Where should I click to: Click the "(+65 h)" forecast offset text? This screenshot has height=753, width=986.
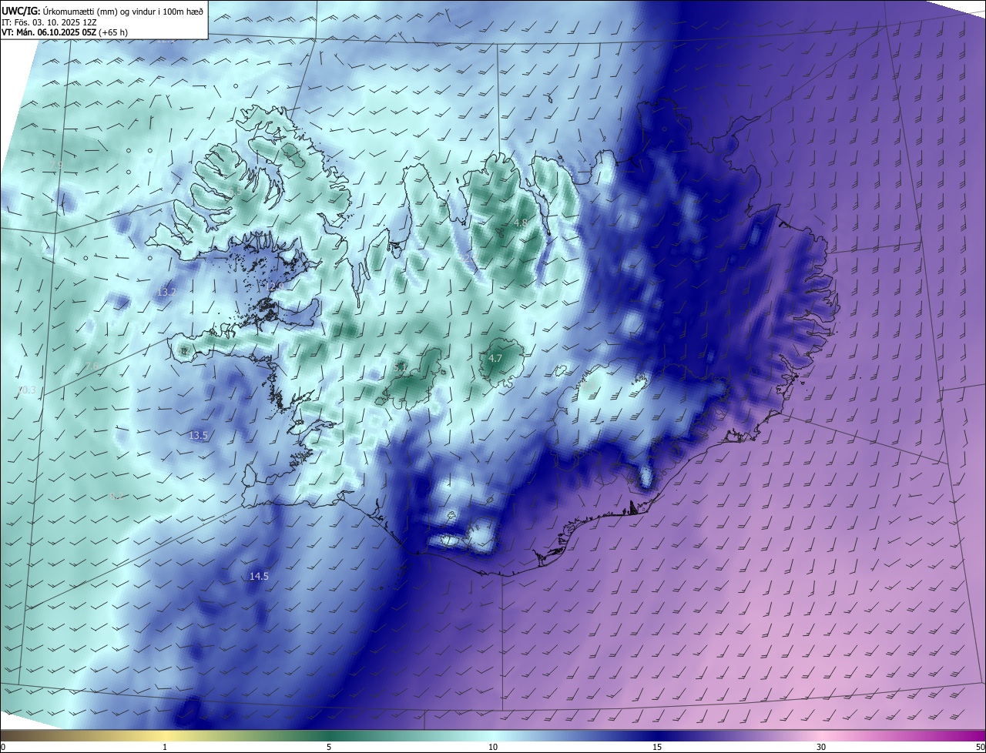(113, 32)
